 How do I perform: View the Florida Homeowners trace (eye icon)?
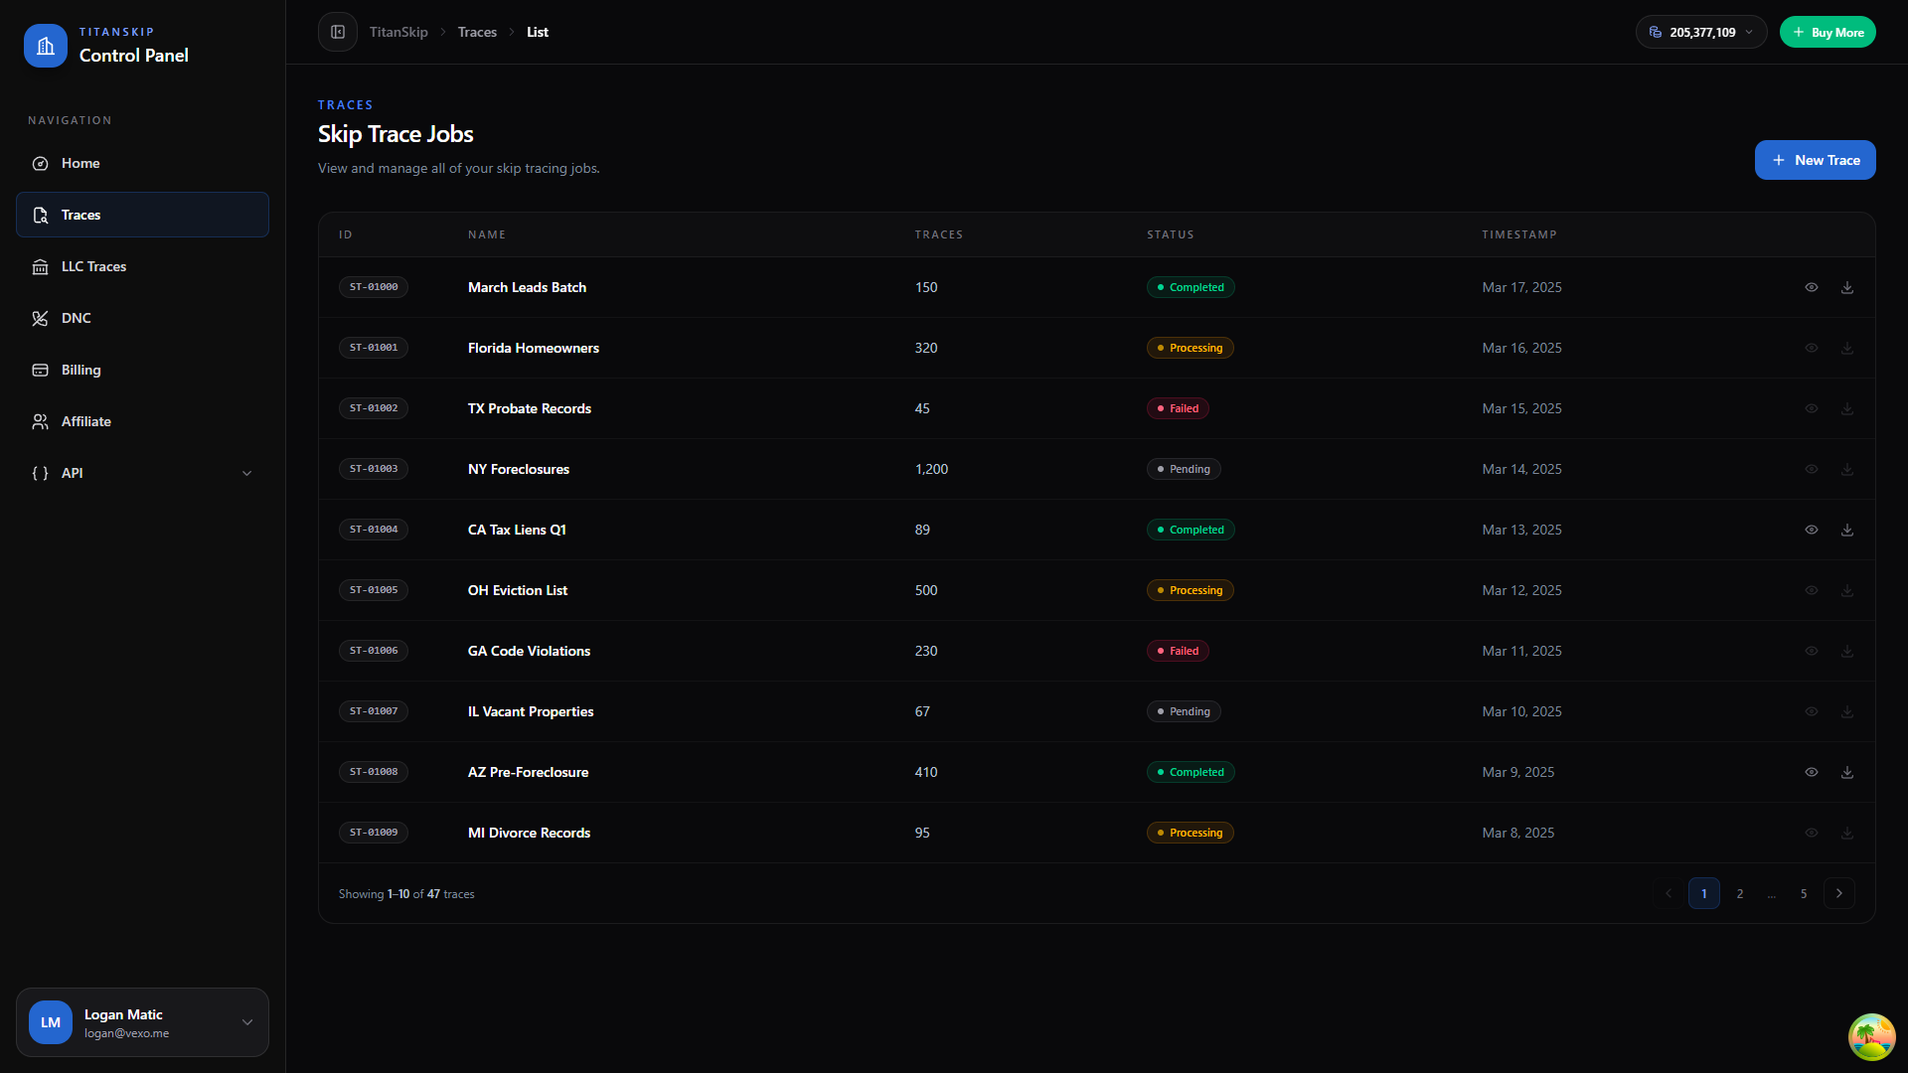coord(1812,348)
